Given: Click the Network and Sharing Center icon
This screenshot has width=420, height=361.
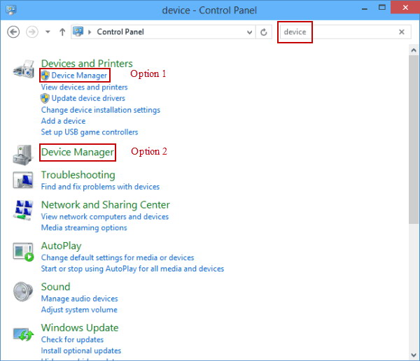Looking at the screenshot, I should coord(24,210).
